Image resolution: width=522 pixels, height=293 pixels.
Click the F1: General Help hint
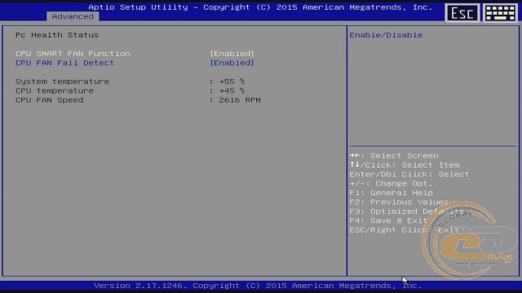pyautogui.click(x=391, y=193)
